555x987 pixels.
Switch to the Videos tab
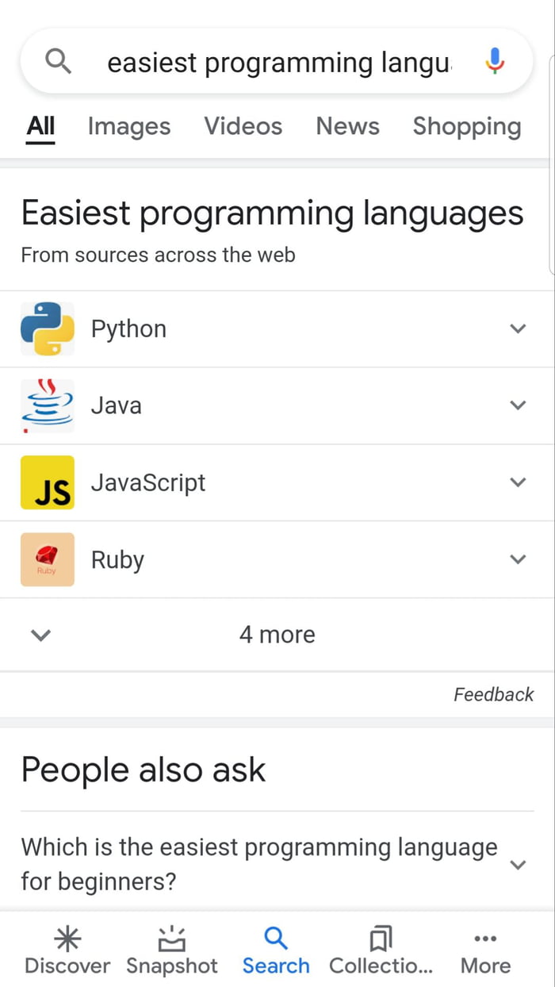[243, 126]
